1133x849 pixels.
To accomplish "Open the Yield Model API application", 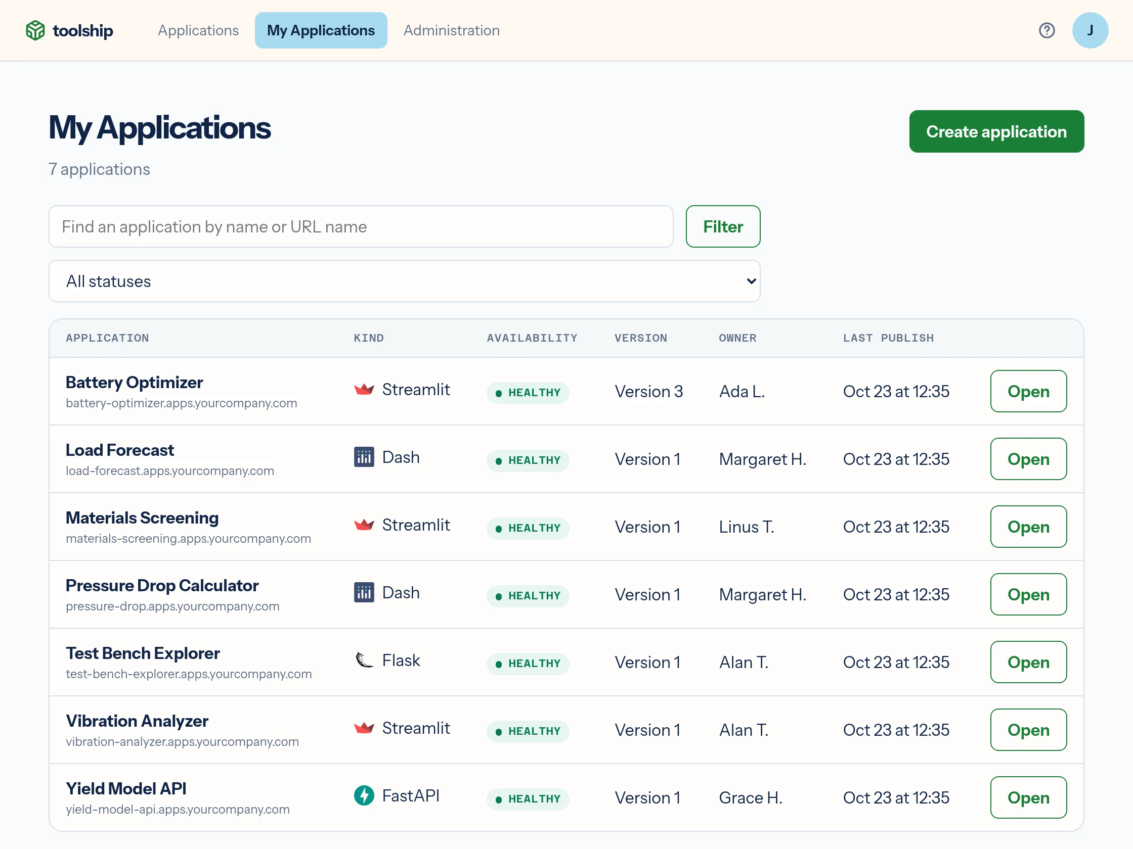I will (x=1028, y=798).
